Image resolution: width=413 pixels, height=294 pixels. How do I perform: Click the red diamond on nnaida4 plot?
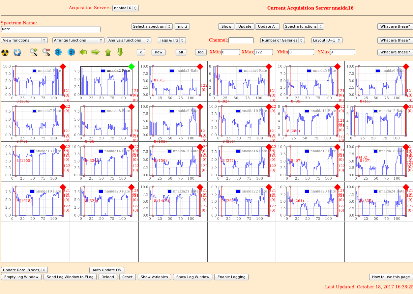pyautogui.click(x=269, y=67)
